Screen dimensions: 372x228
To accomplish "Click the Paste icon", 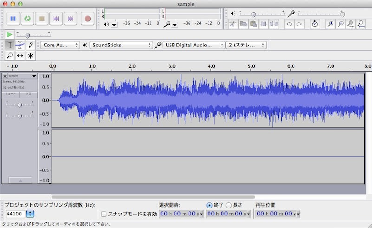I will [x=254, y=24].
